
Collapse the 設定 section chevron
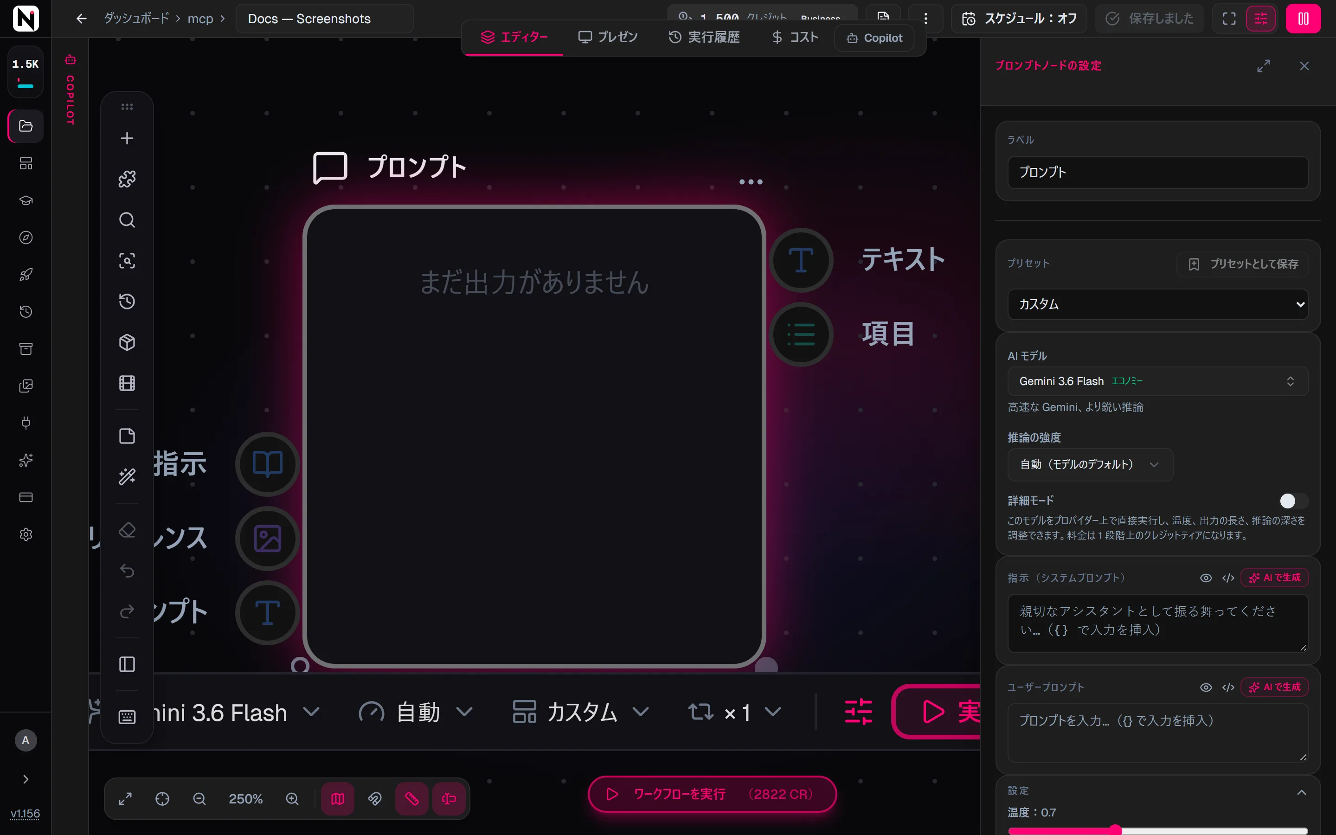pyautogui.click(x=1301, y=792)
